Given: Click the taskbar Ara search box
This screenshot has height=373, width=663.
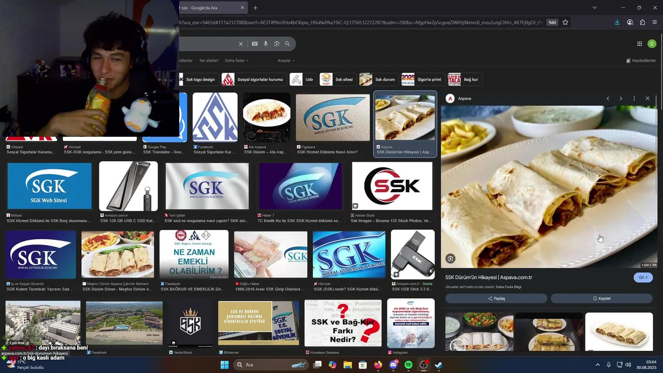Looking at the screenshot, I should point(270,365).
